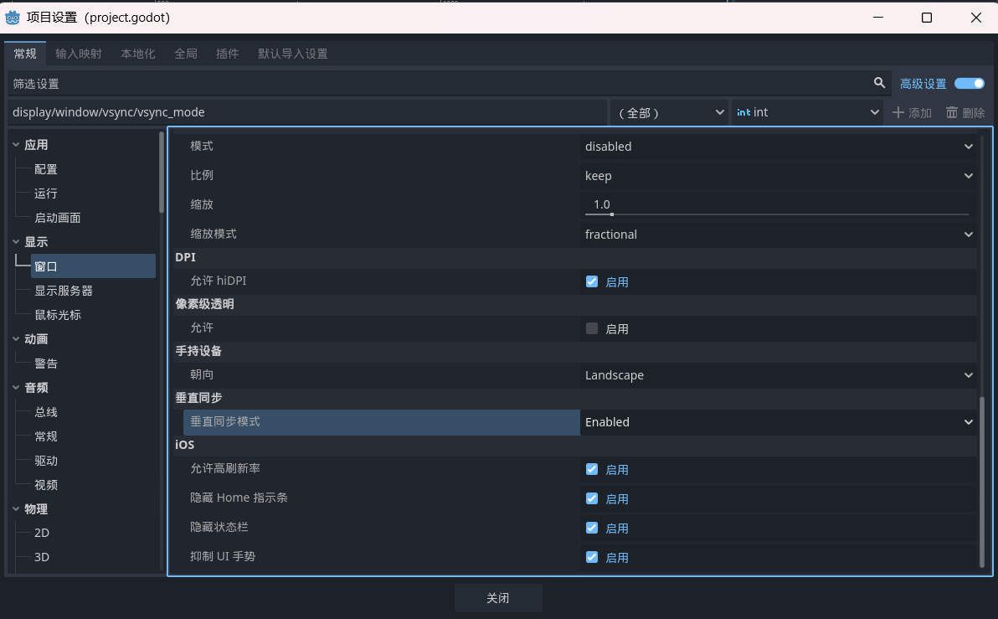This screenshot has height=619, width=998.
Task: Click the 关闭 button
Action: [498, 598]
